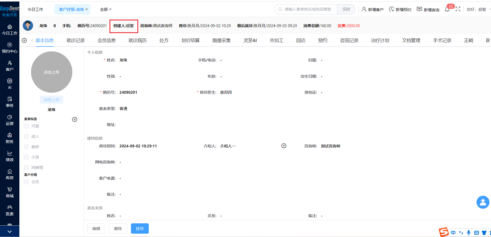Open 预约中心 in the sidebar
Image resolution: width=491 pixels, height=237 pixels.
point(10,48)
